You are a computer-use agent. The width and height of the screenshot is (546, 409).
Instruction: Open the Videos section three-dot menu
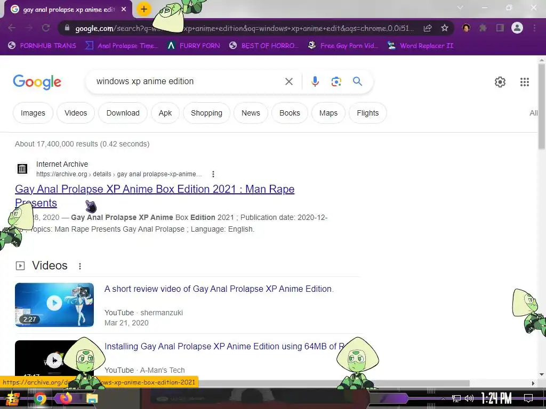point(80,266)
